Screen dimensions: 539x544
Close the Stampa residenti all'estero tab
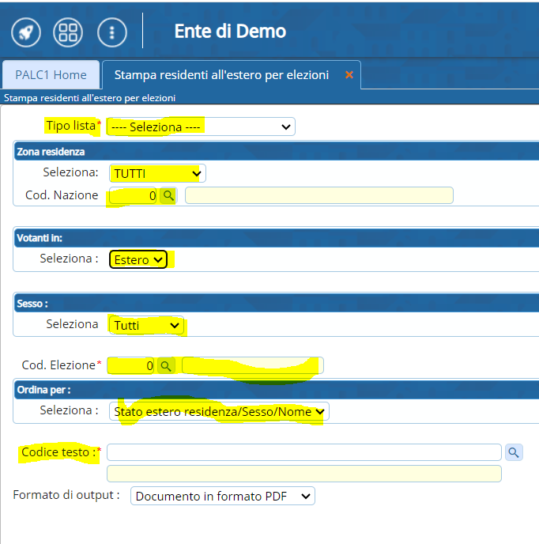click(x=349, y=75)
